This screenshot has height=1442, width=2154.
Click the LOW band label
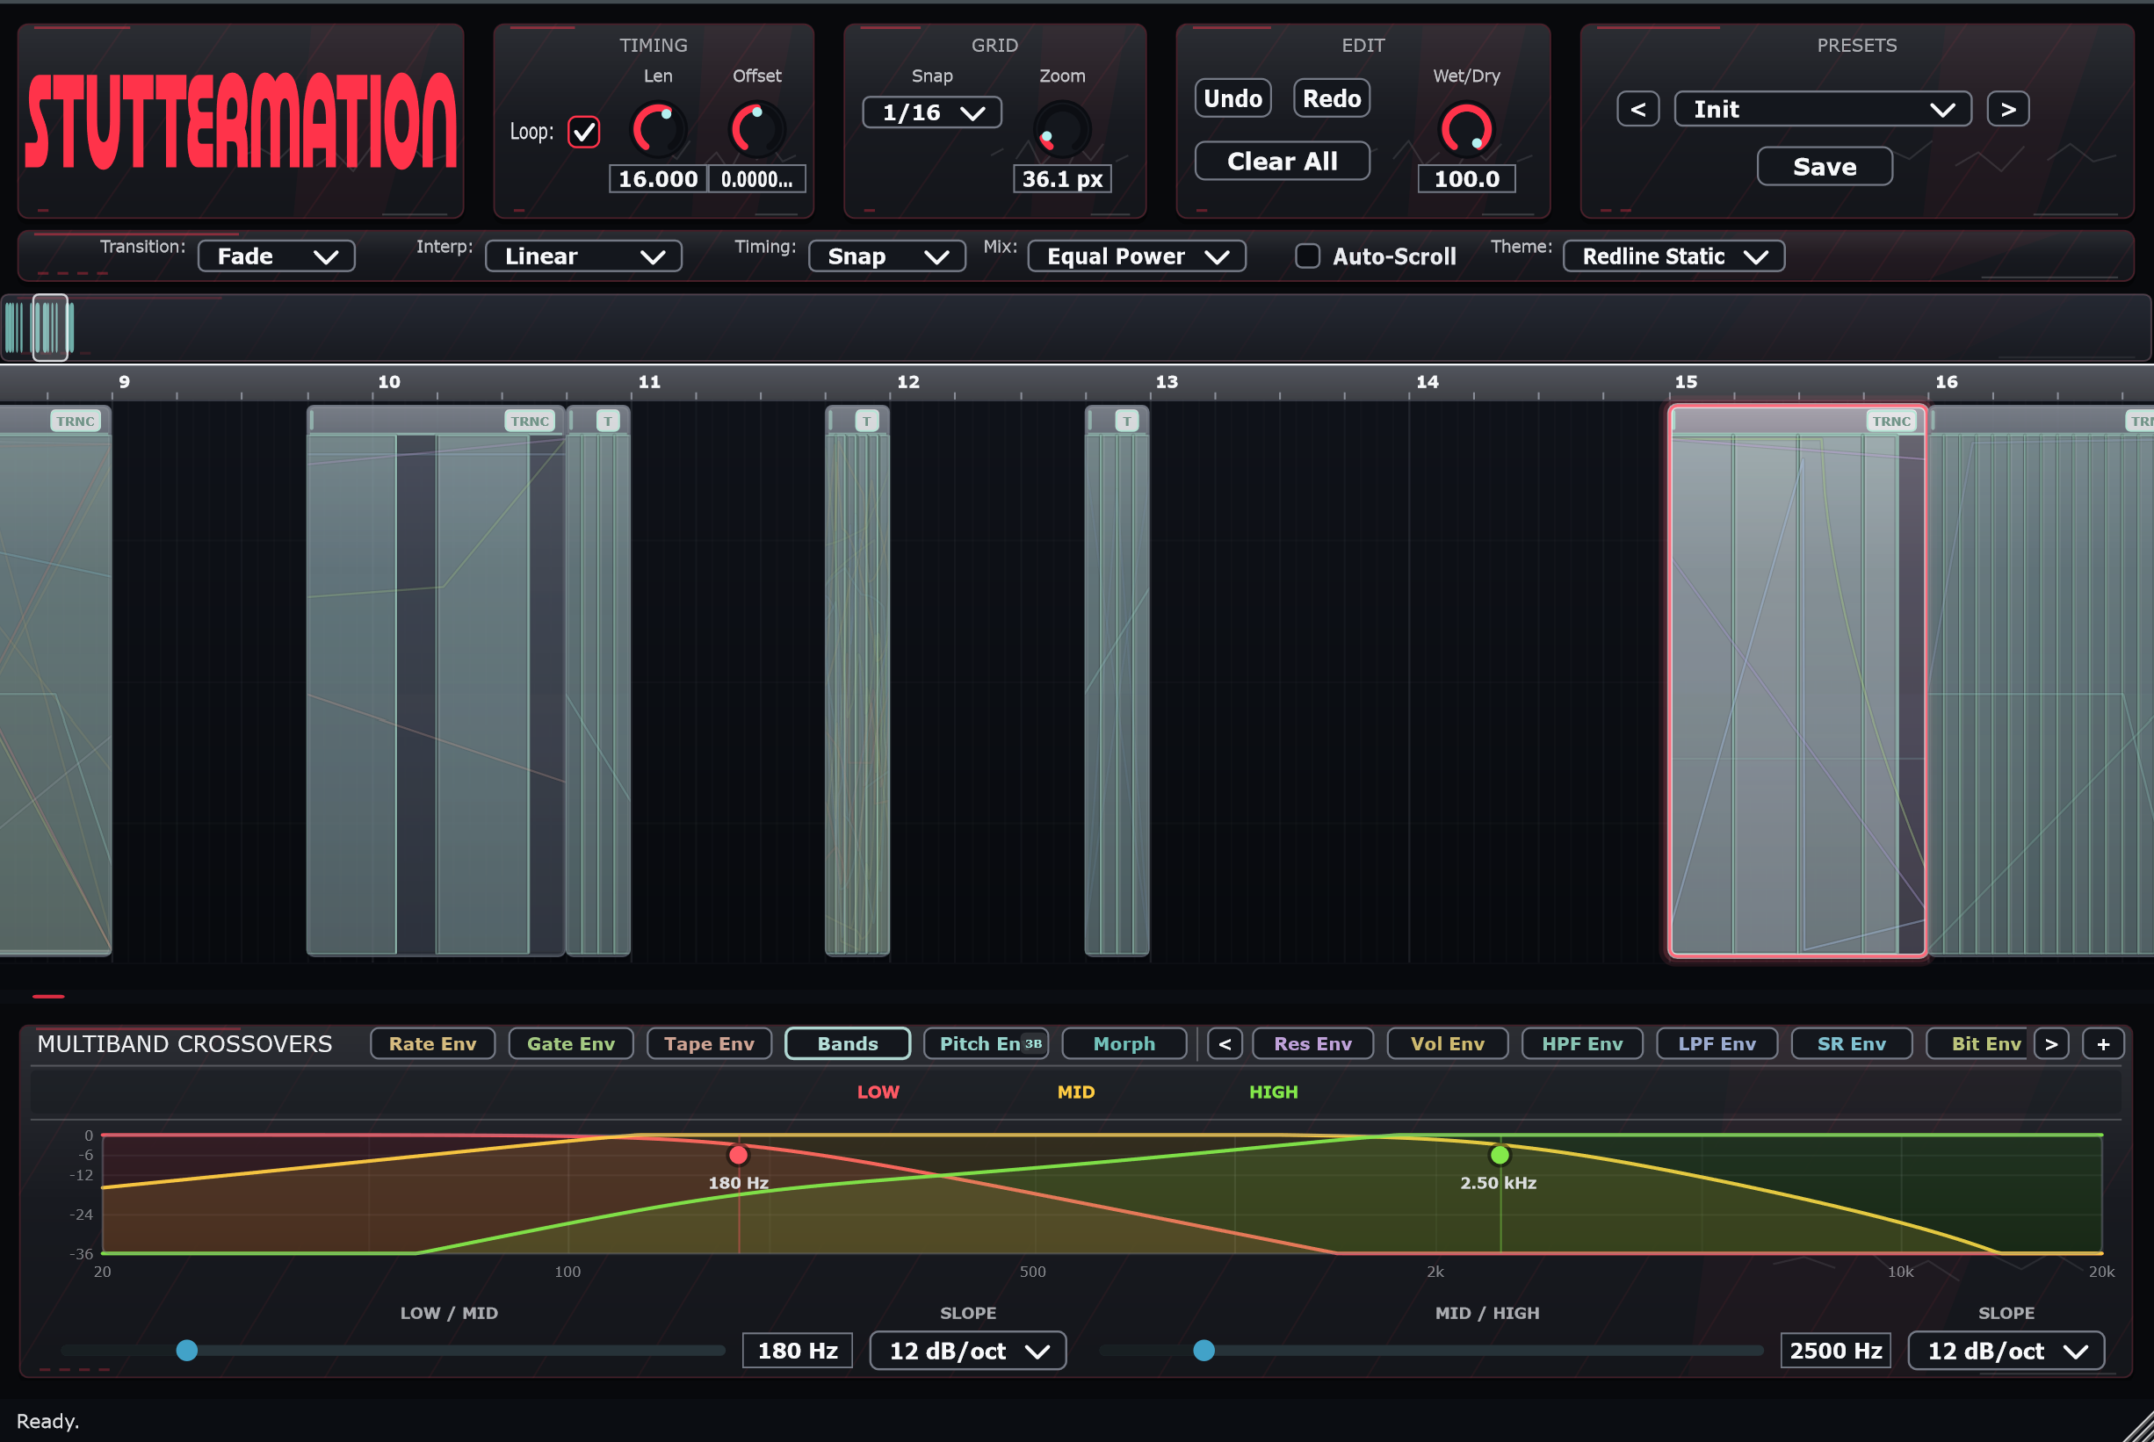[x=878, y=1092]
